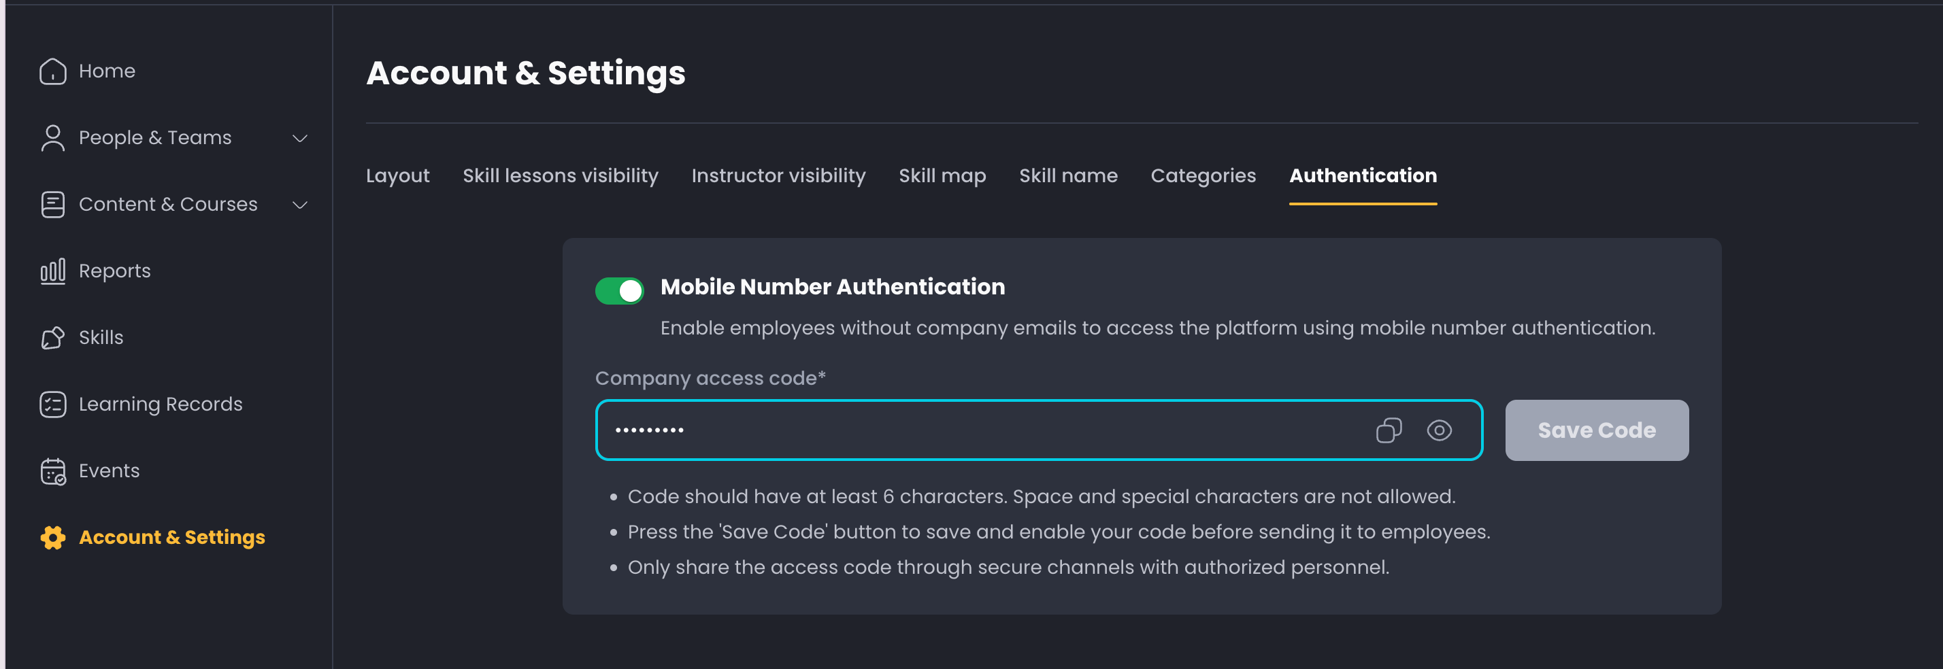Click the Content & Courses document icon
This screenshot has width=1943, height=669.
point(53,204)
